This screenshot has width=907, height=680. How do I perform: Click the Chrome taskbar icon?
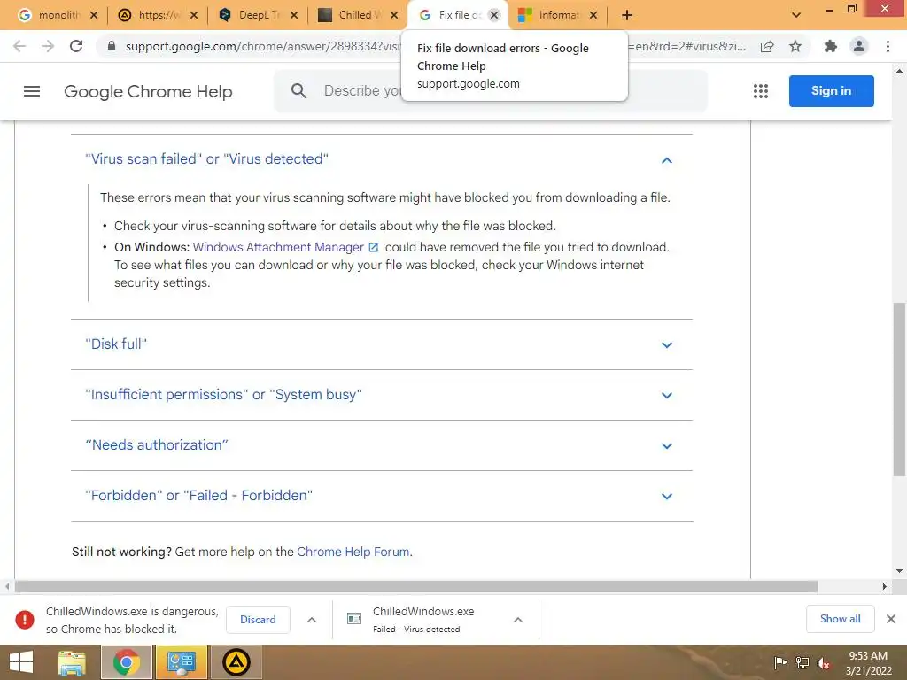click(x=126, y=662)
